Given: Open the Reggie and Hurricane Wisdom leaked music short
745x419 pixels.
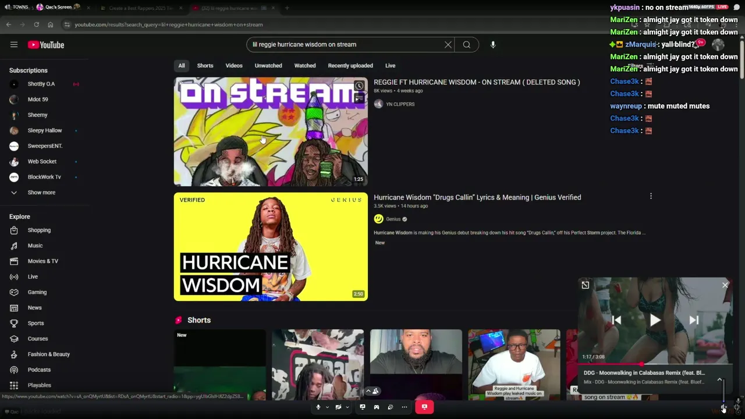Looking at the screenshot, I should point(514,365).
